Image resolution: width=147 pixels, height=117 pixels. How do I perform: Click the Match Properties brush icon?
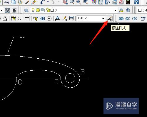click(x=27, y=2)
